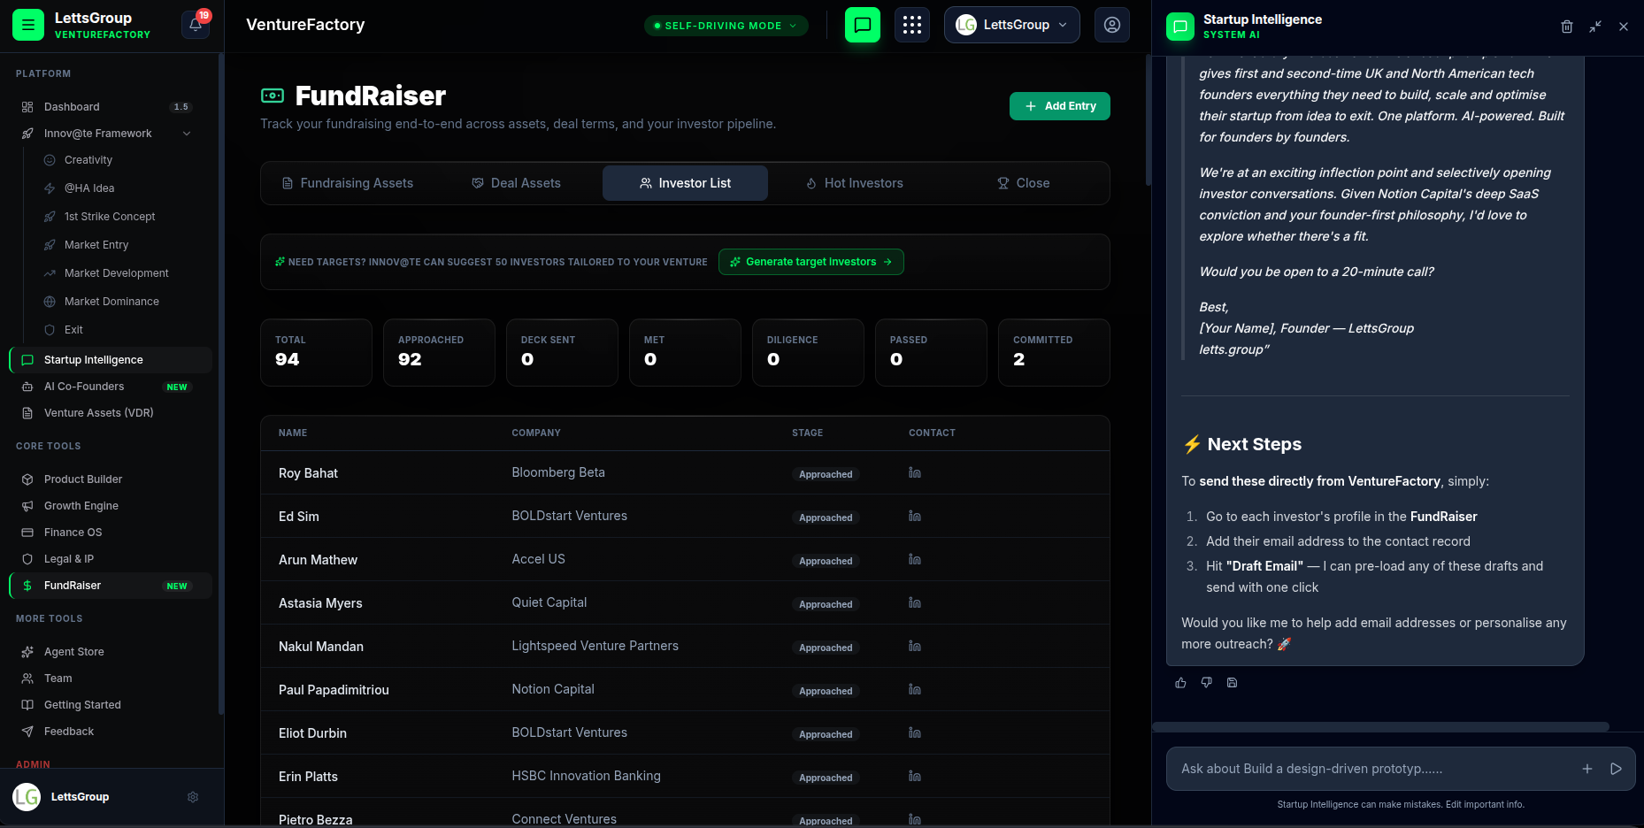Open LinkedIn icon for Nakul Mandan

click(915, 647)
